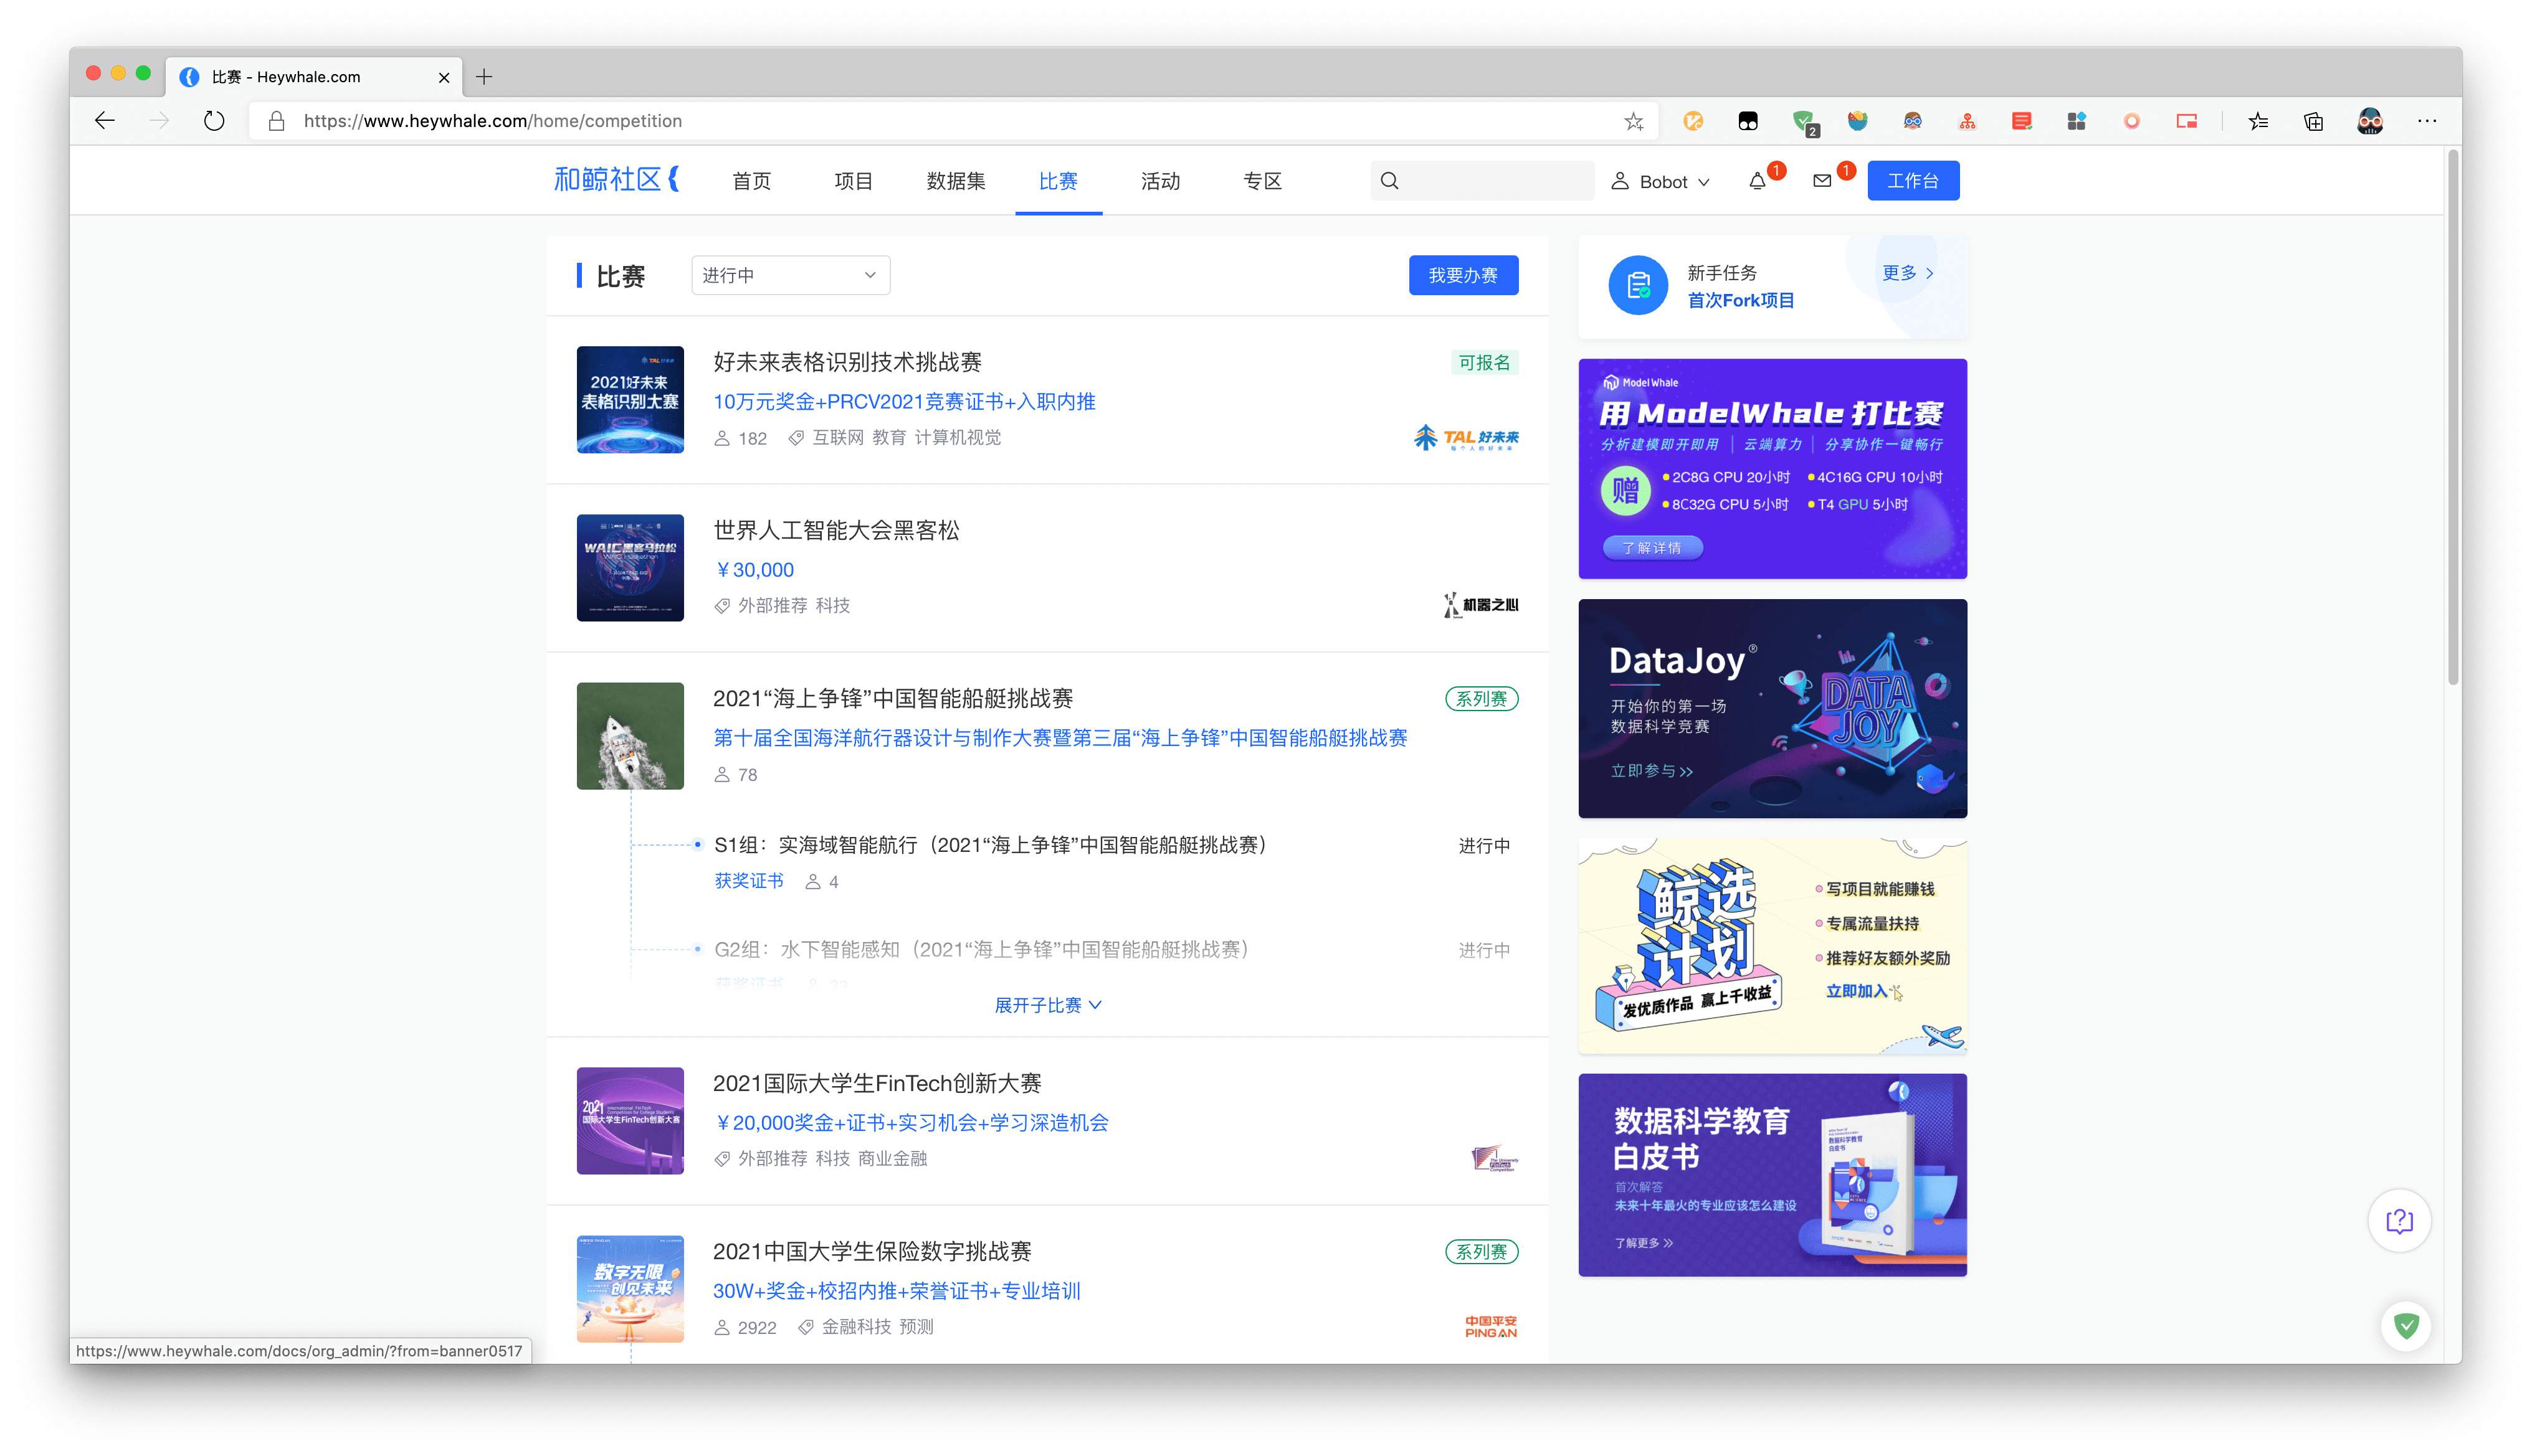Click the FinTech competition sponsor logo
Image resolution: width=2532 pixels, height=1456 pixels.
coord(1495,1158)
